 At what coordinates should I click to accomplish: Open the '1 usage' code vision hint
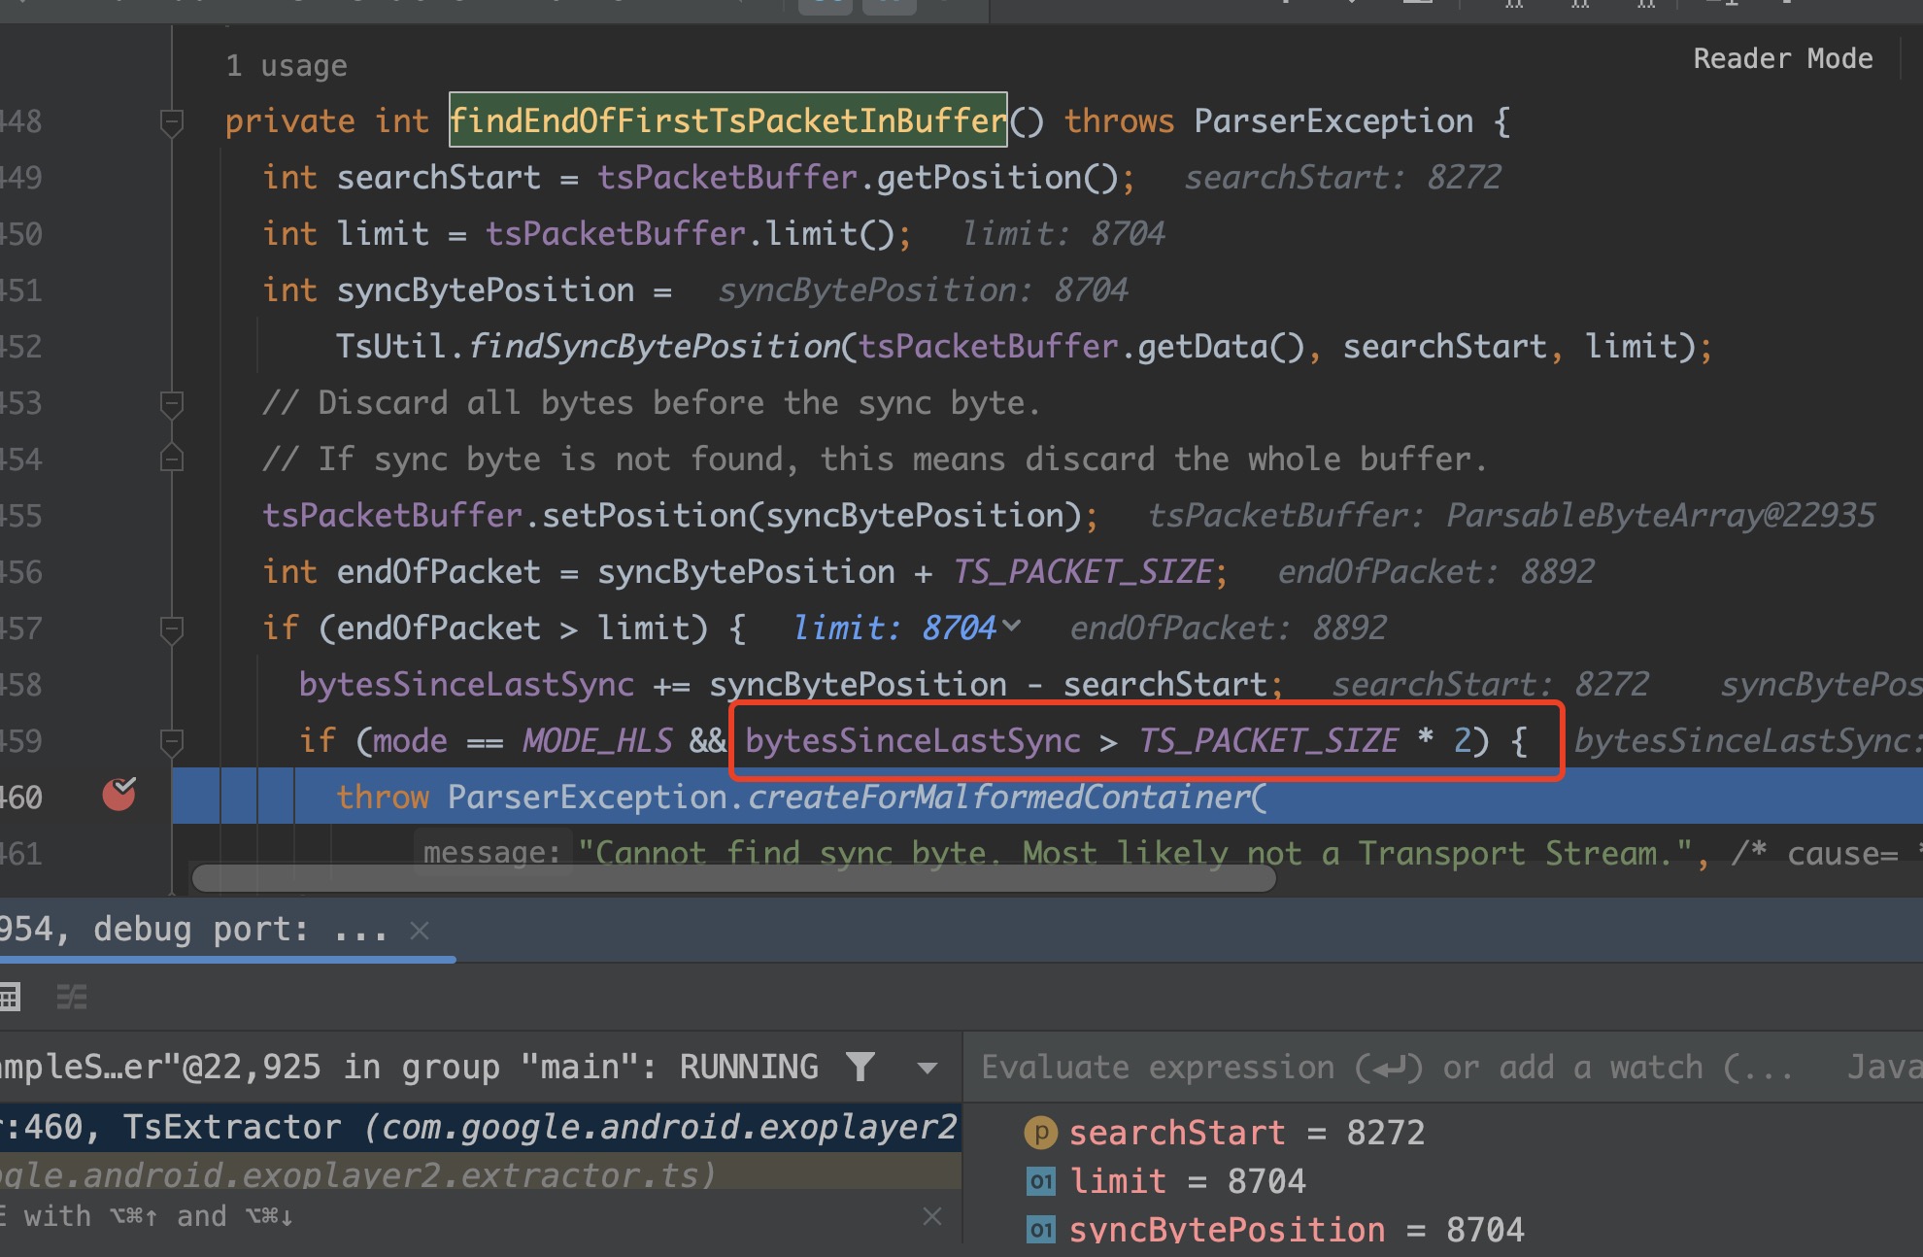coord(287,65)
